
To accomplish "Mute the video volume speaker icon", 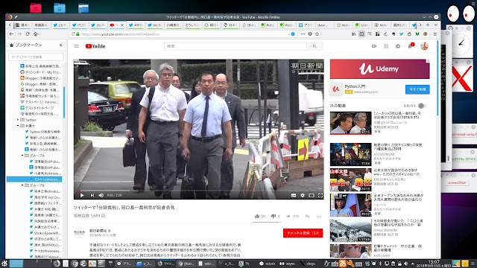I will pos(101,195).
